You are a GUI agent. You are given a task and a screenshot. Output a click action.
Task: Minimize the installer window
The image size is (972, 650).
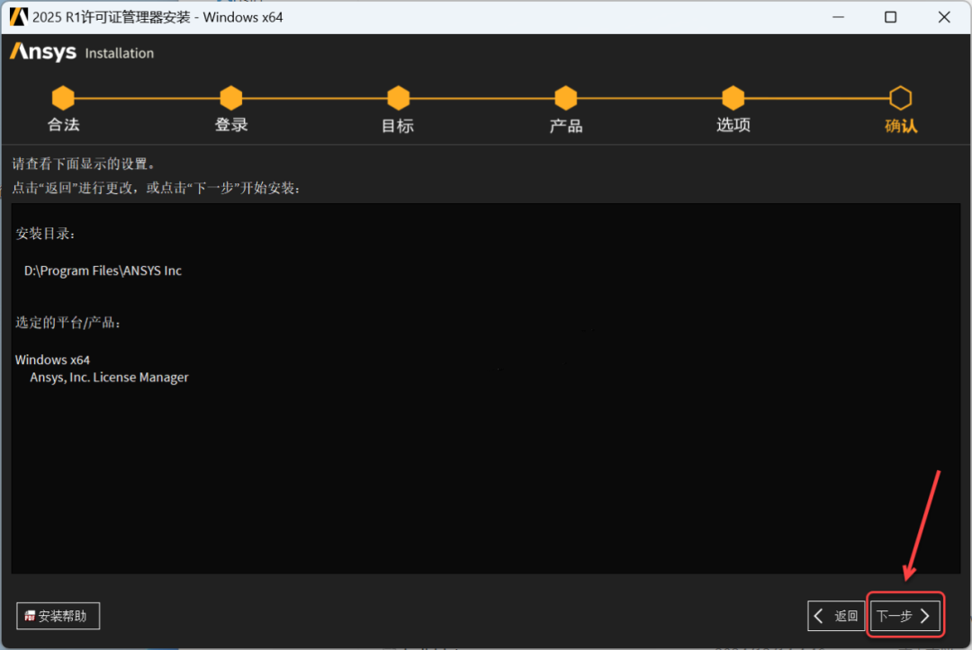[x=838, y=17]
